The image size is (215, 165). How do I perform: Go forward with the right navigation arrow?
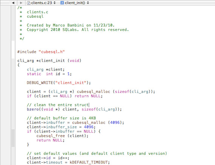[21, 3]
